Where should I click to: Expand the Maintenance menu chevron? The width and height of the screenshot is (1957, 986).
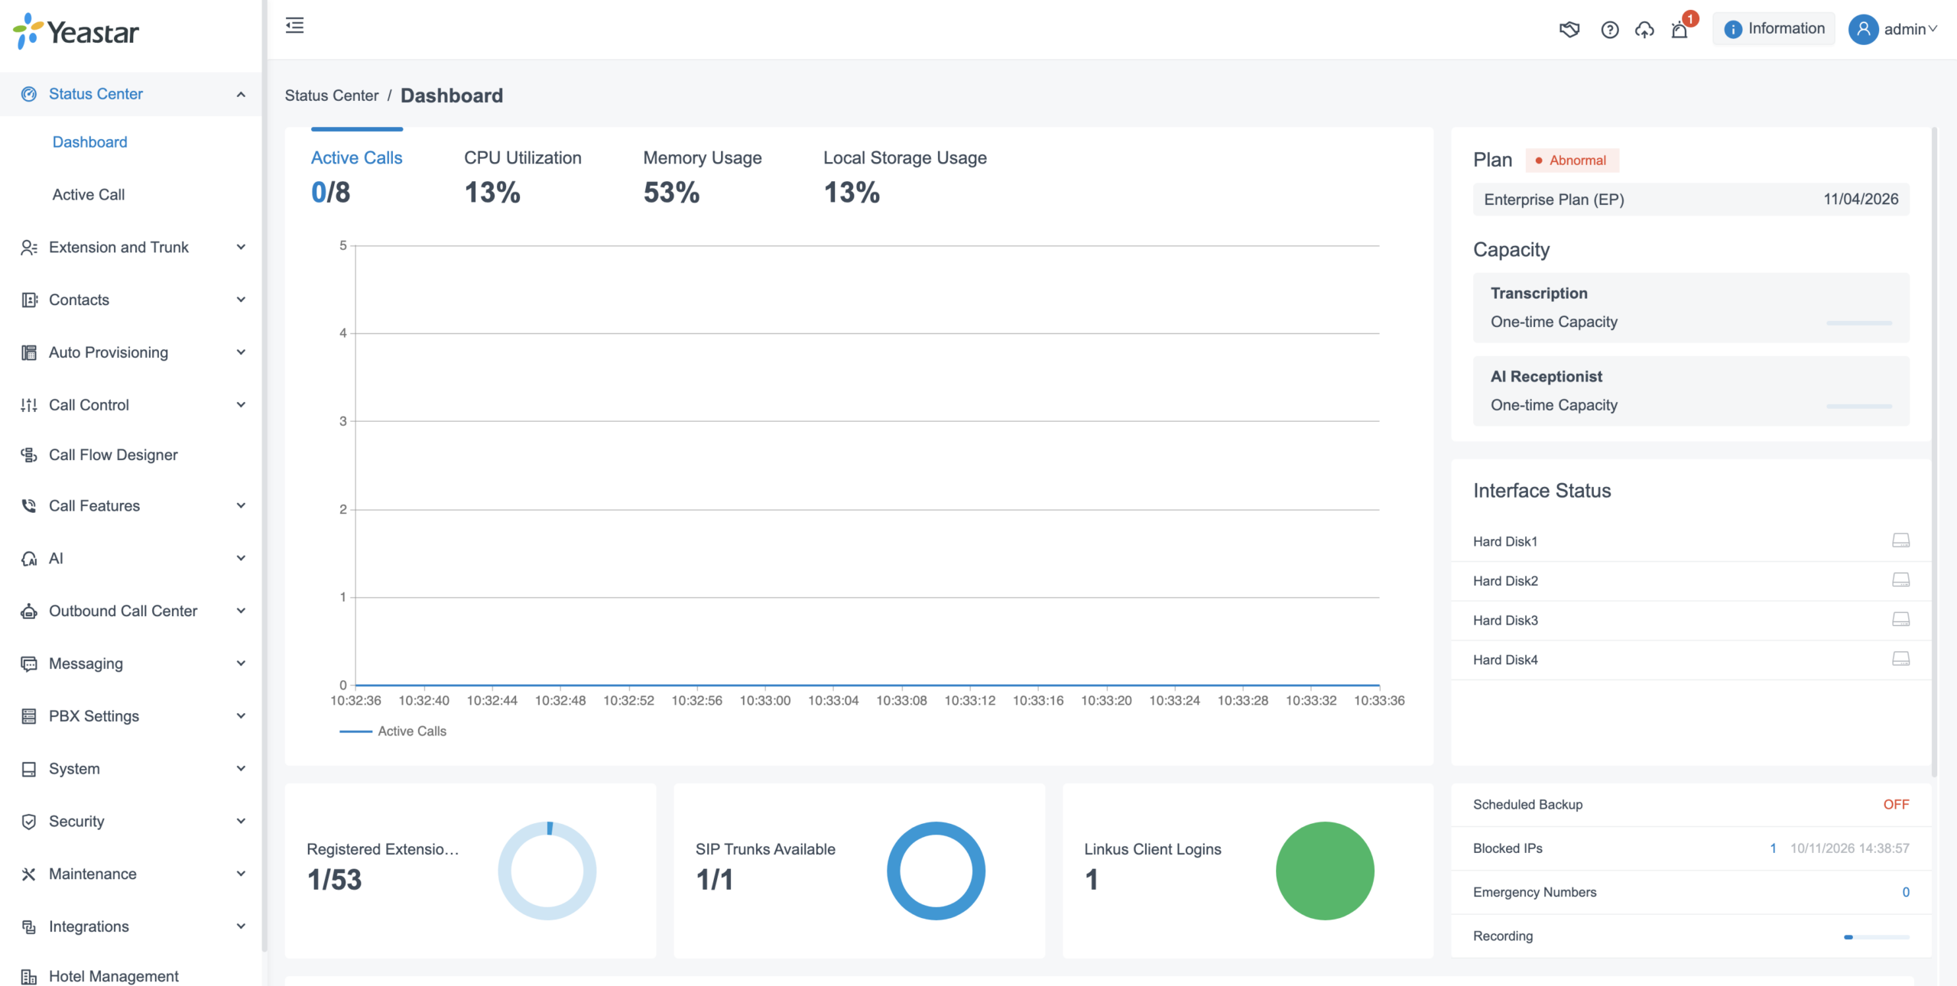[x=241, y=874]
